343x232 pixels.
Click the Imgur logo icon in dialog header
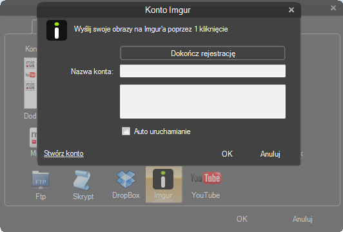tap(57, 30)
